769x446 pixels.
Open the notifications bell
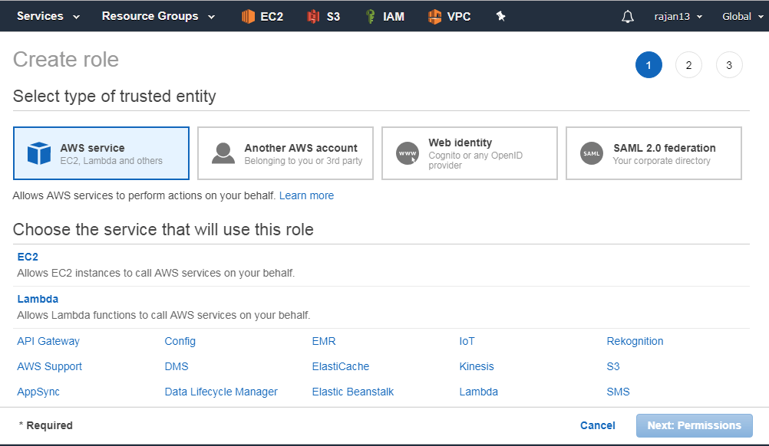627,17
